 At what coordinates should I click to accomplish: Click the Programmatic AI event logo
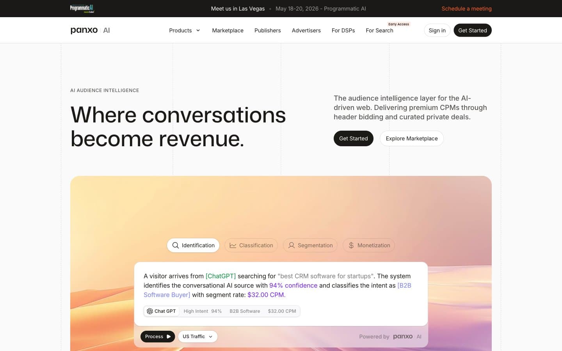pos(82,9)
